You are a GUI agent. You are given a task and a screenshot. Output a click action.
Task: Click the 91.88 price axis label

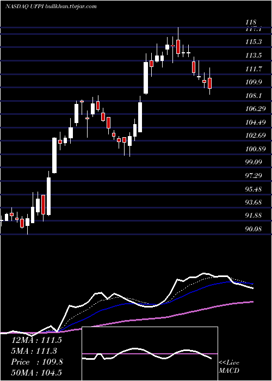pyautogui.click(x=254, y=216)
